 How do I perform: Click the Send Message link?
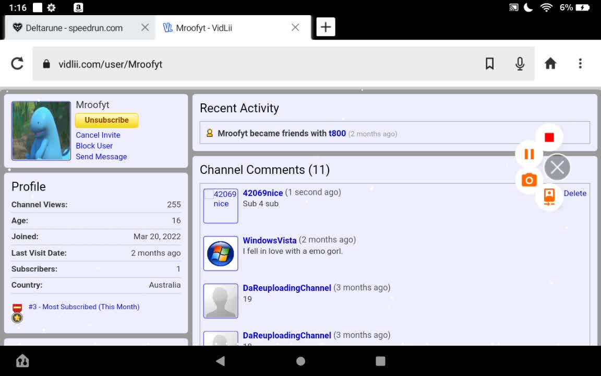(x=101, y=157)
